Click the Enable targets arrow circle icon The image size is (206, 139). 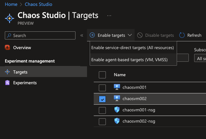[92, 35]
